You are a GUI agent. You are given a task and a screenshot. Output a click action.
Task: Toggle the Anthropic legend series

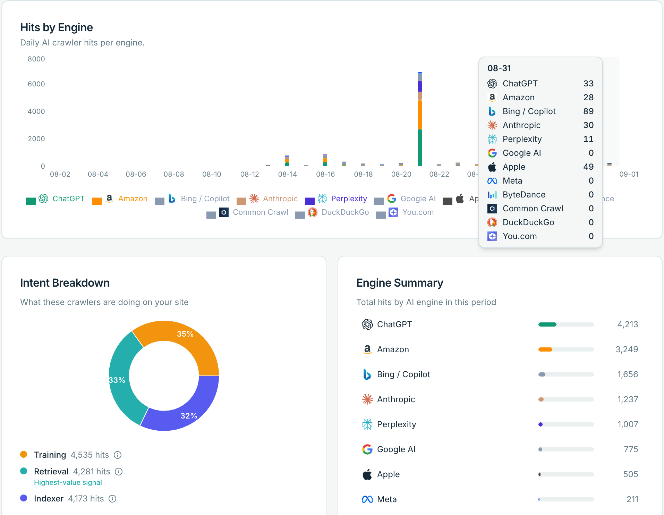point(267,199)
